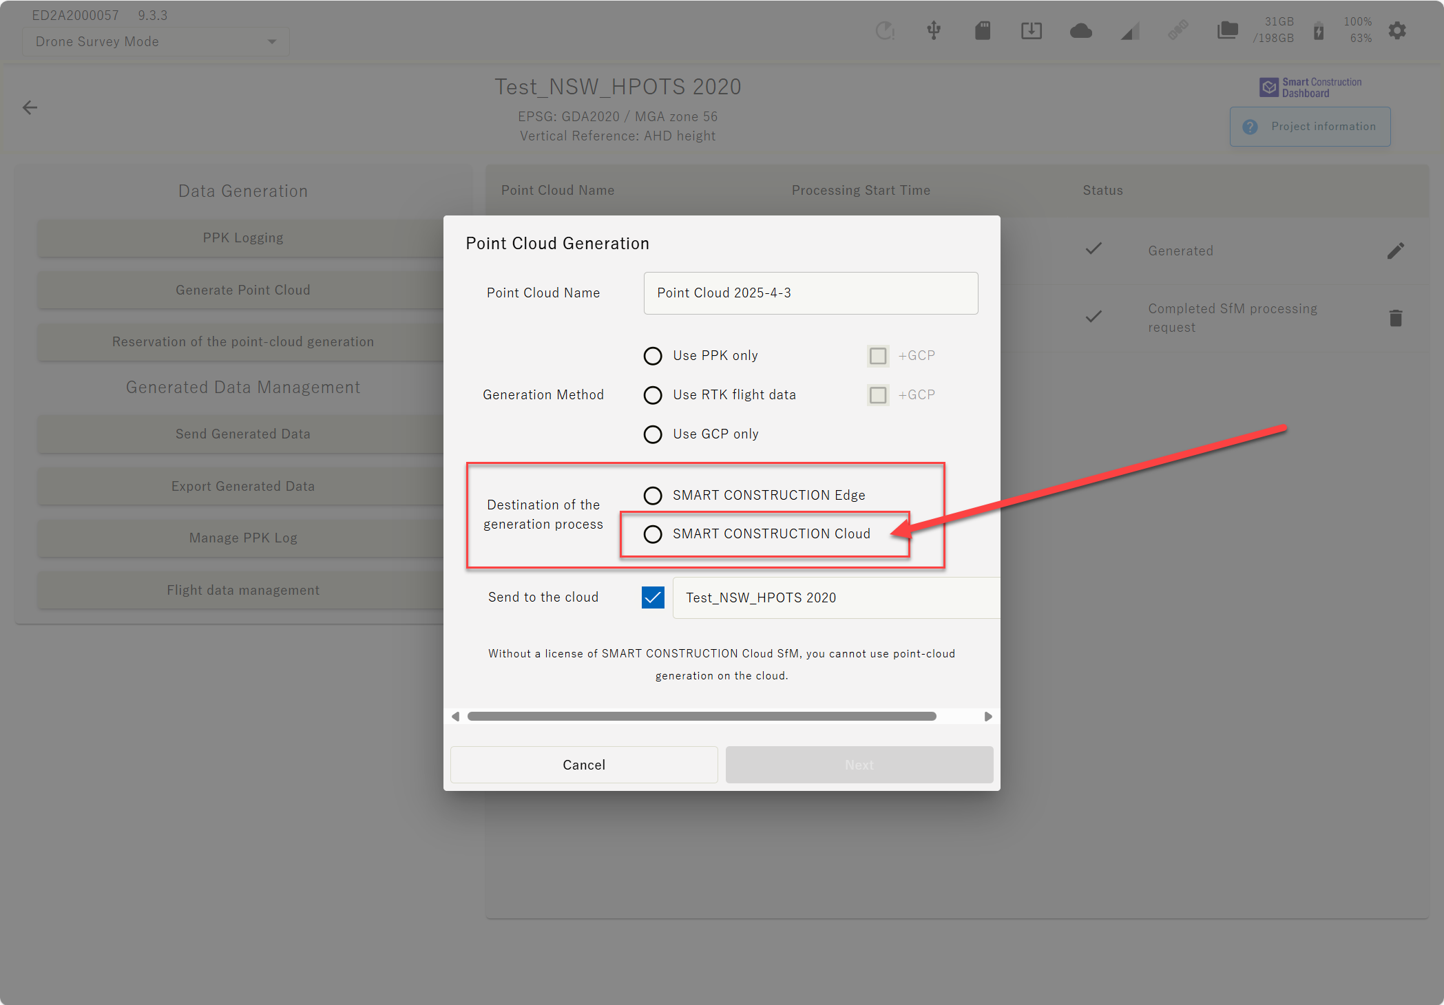Click the storage folder icon

[x=1228, y=30]
